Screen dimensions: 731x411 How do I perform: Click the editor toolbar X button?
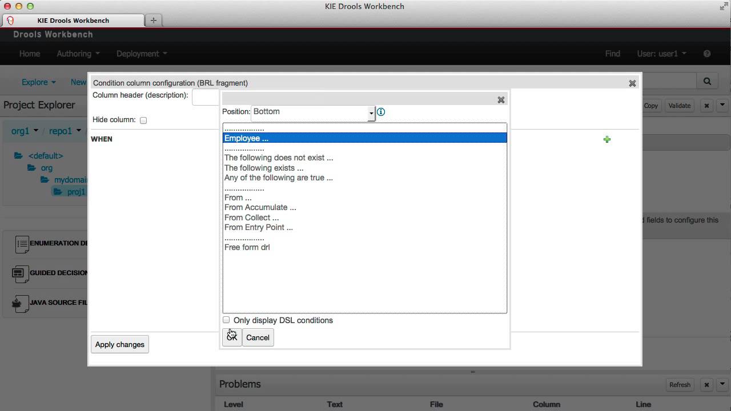tap(706, 106)
